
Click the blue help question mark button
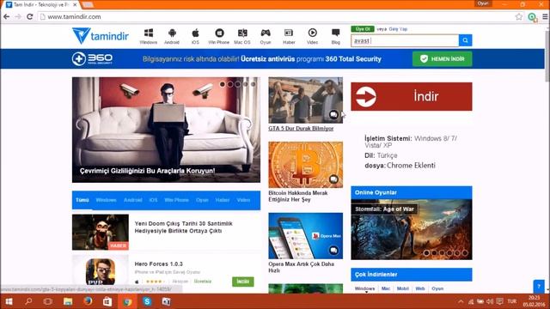pos(539,287)
